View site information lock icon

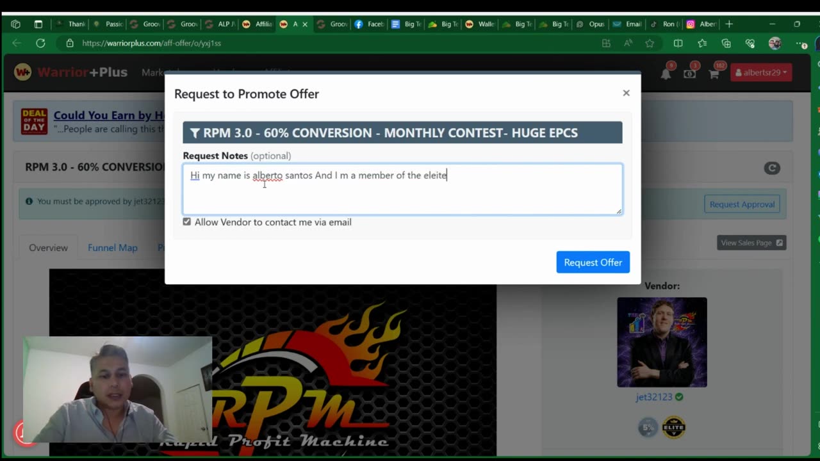coord(70,43)
